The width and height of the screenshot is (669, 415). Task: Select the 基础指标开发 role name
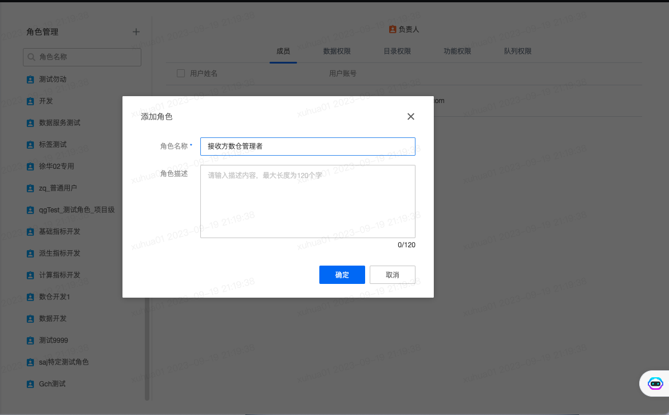pos(60,232)
